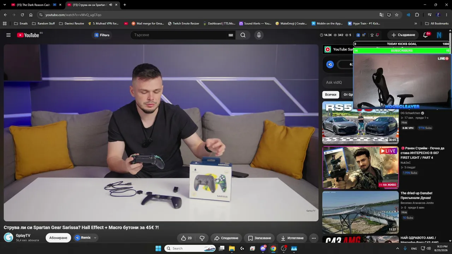Start voice search with the microphone
The height and width of the screenshot is (254, 452).
pos(259,35)
